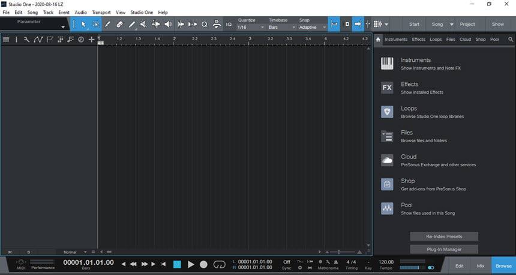Select the Mute tool
Screen dimensions: 516x275
[143, 24]
